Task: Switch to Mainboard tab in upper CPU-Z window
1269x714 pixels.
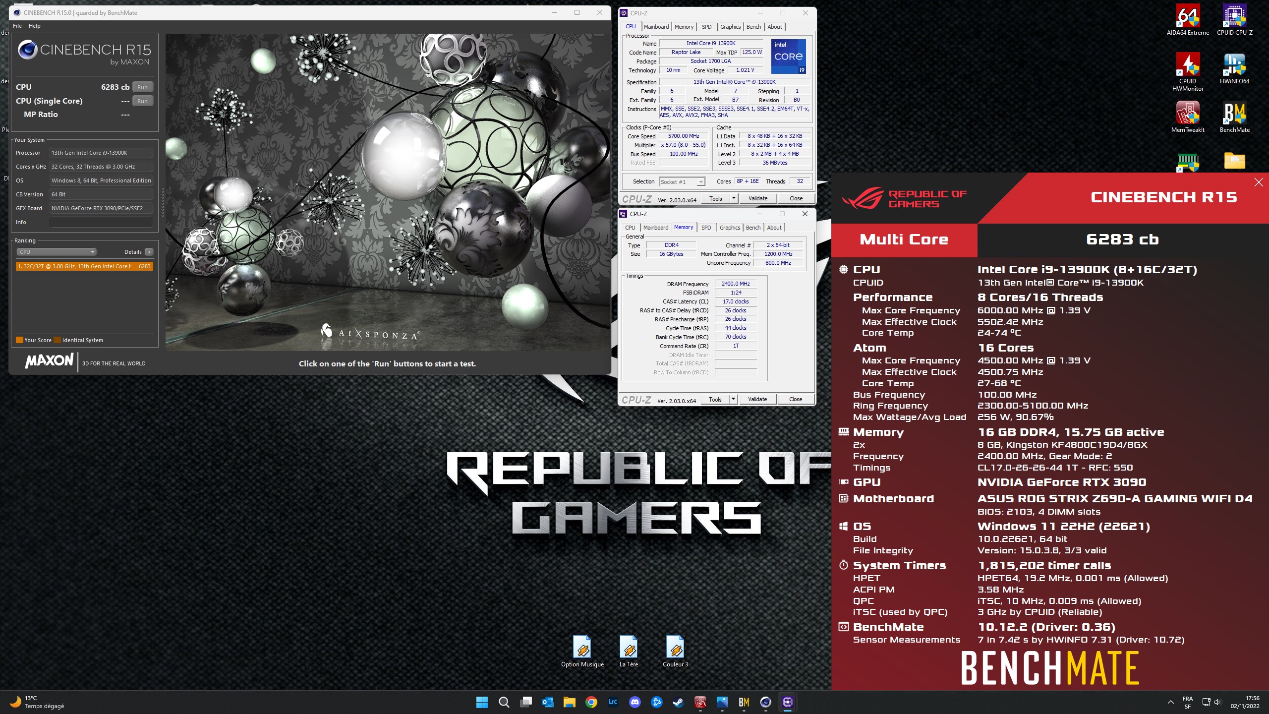Action: [656, 27]
